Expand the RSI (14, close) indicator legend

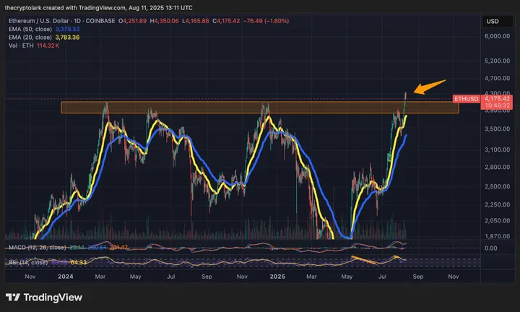tap(27, 261)
